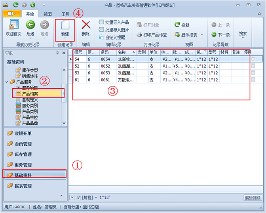Go back with the 后退 arrow
266x213 pixels.
click(x=30, y=28)
